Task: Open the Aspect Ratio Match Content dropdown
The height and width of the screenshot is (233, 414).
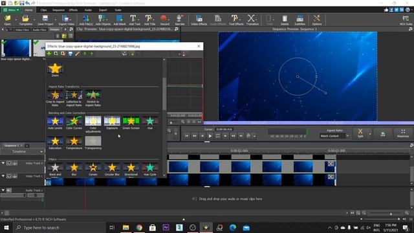Action: (x=334, y=136)
